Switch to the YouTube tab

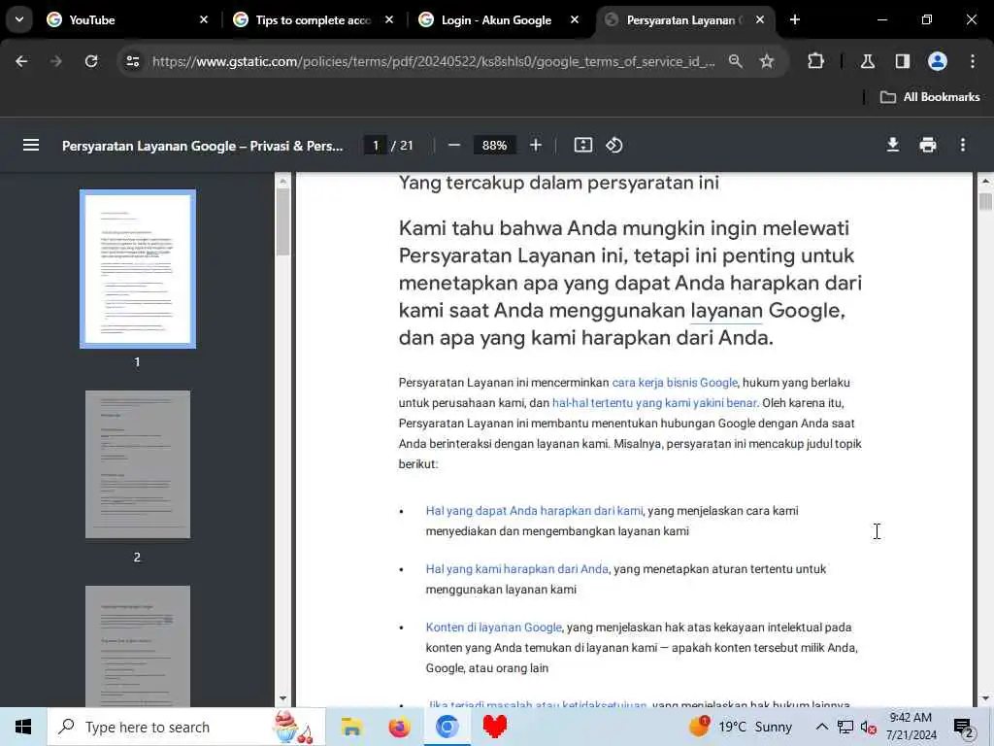127,19
